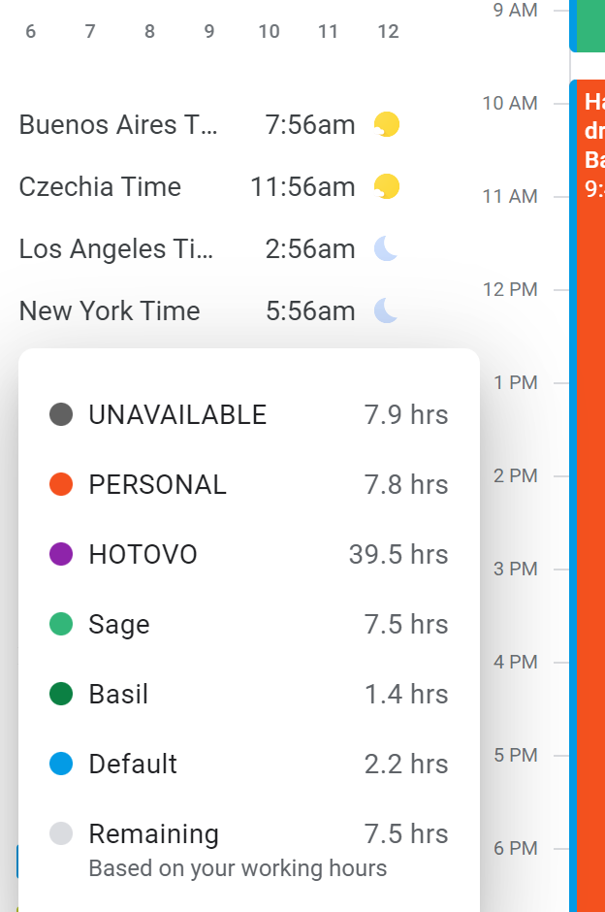
Task: Select date 10 in the mini calendar
Action: 269,31
